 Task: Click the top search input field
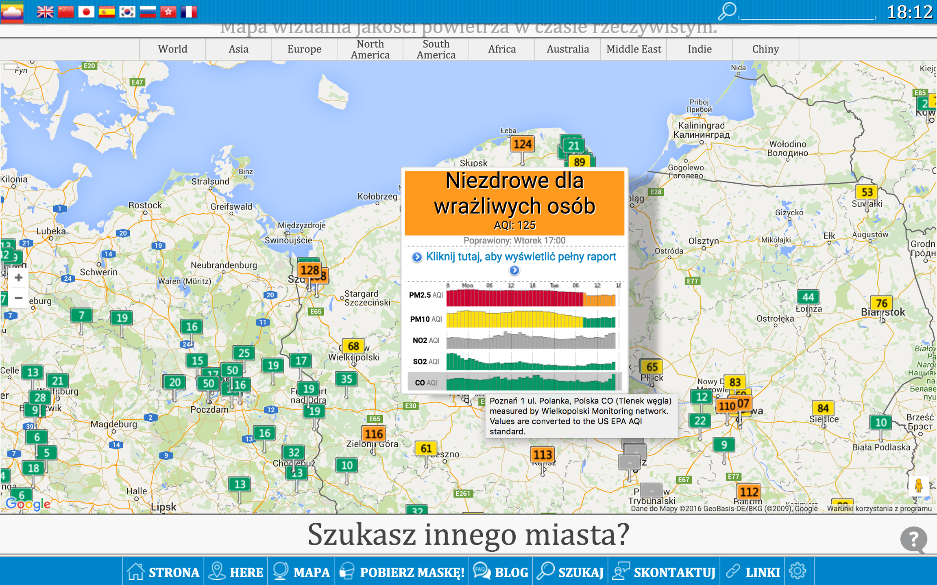point(807,14)
